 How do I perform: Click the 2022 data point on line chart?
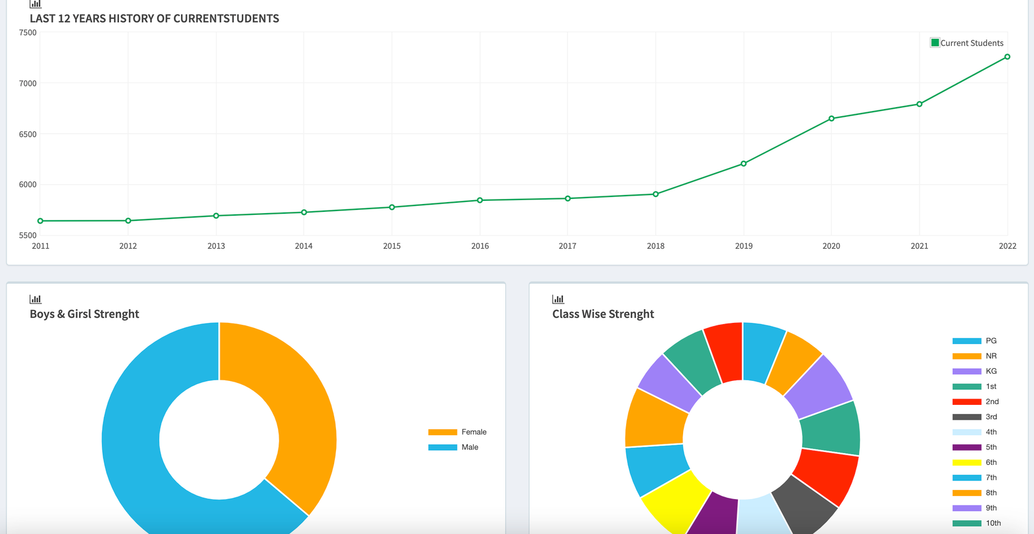coord(1007,57)
